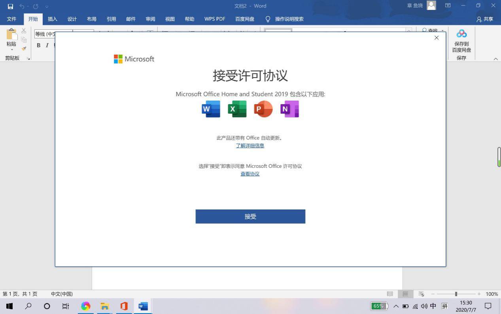Click the Accept (接受) button

tap(250, 217)
